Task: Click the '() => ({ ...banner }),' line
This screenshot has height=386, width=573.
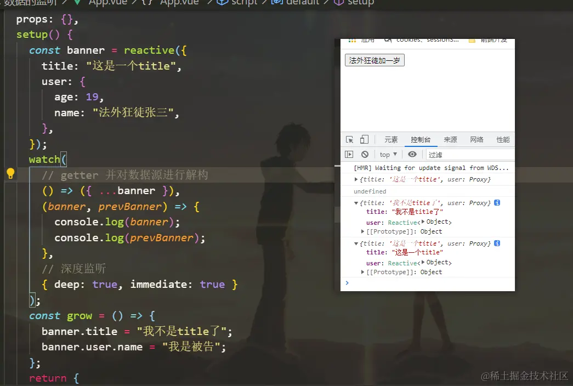Action: (x=111, y=191)
